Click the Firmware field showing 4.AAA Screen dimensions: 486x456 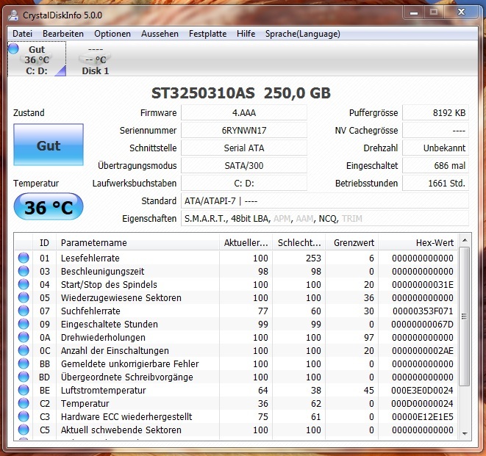(x=244, y=112)
